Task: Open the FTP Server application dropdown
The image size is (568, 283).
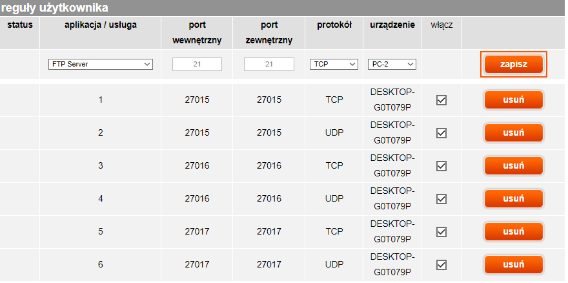Action: (100, 65)
